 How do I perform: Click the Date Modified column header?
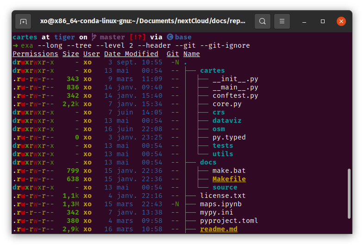(131, 54)
